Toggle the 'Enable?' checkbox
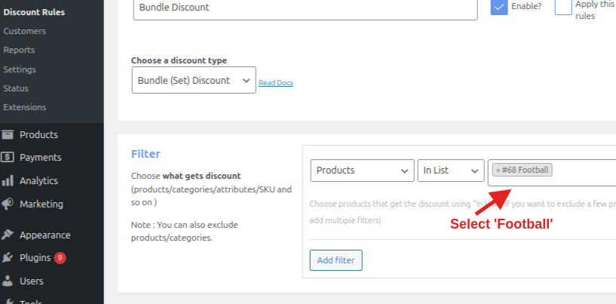Image resolution: width=616 pixels, height=304 pixels. coord(498,7)
